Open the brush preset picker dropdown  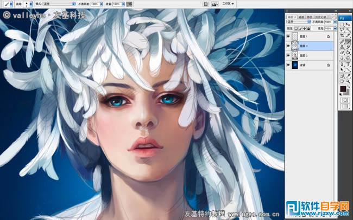31,4
